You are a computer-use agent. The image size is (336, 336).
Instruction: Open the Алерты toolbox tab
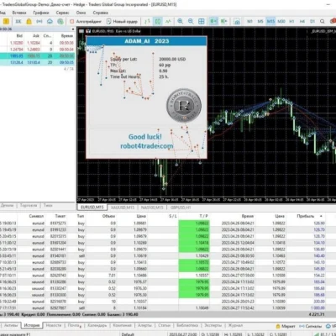pyautogui.click(x=144, y=325)
